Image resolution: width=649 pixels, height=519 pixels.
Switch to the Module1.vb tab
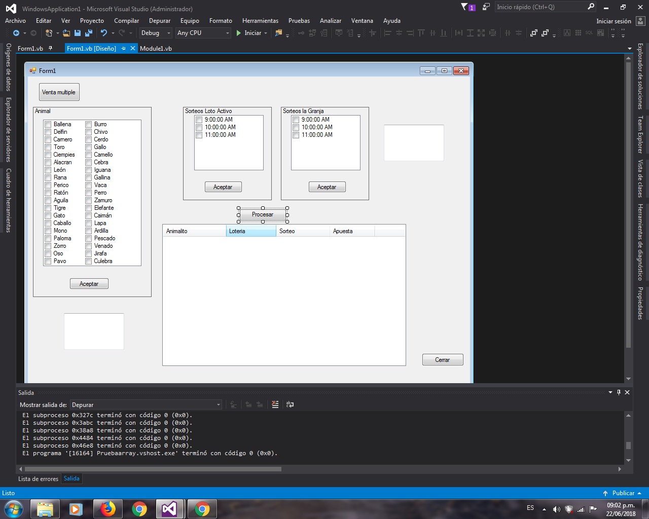coord(156,48)
